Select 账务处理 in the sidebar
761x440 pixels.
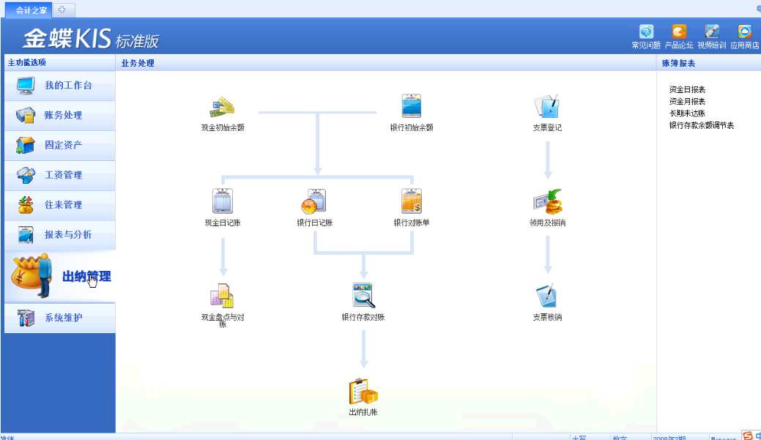point(60,116)
